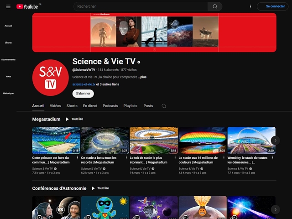The image size is (292, 219).
Task: Open video title 'Le toit de stade le plus étonnant'
Action: click(x=148, y=160)
